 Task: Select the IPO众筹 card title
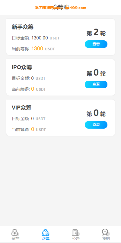point(22,67)
